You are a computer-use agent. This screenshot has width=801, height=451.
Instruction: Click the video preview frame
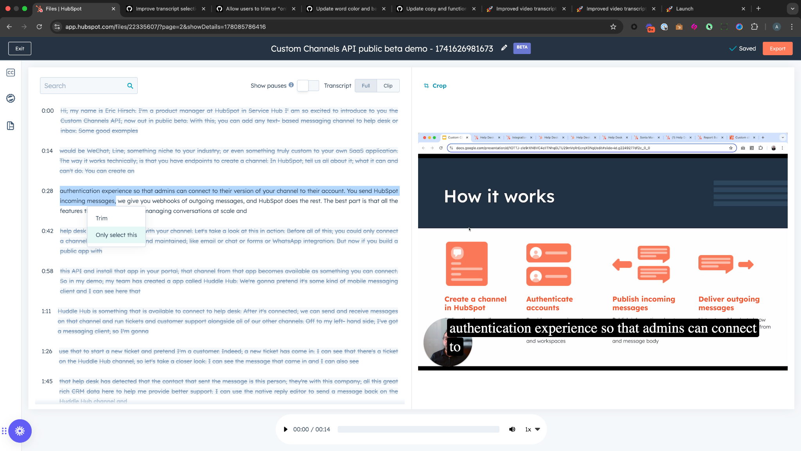click(603, 252)
